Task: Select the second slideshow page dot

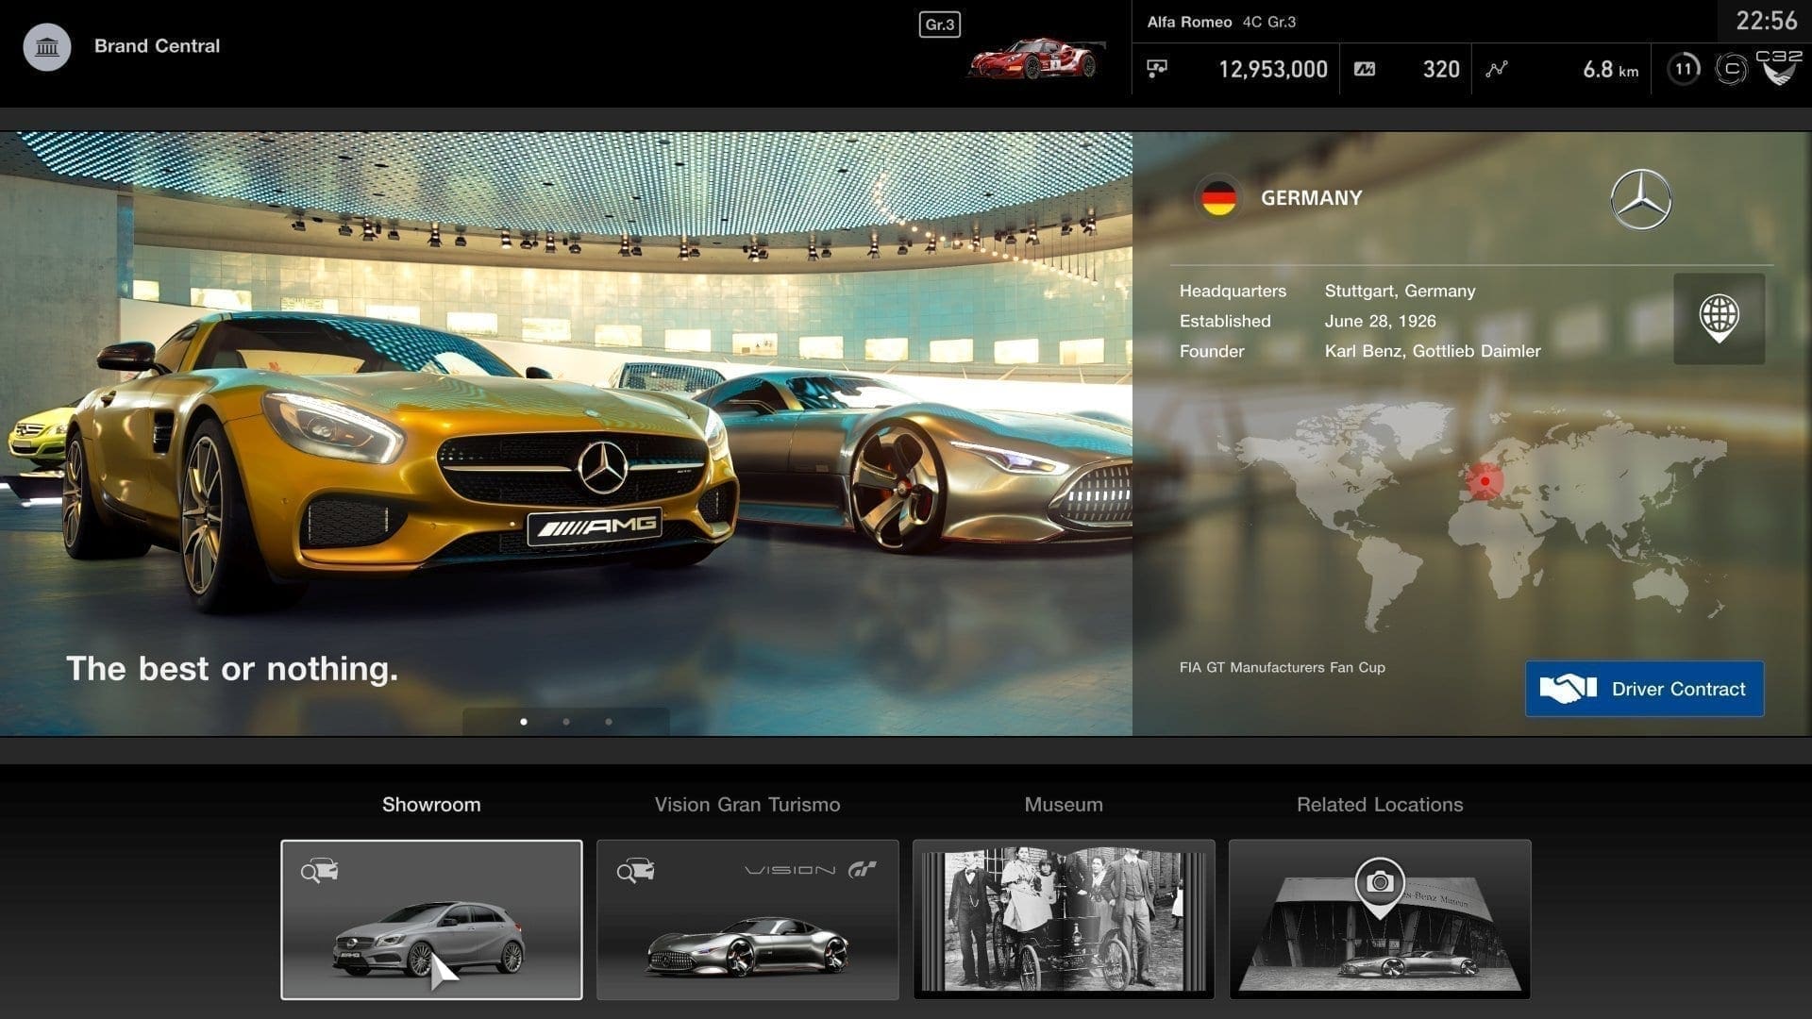Action: tap(566, 722)
